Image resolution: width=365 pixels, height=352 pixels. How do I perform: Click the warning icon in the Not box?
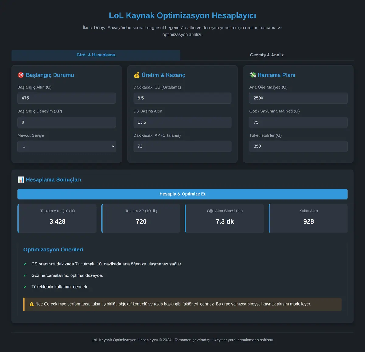[32, 304]
